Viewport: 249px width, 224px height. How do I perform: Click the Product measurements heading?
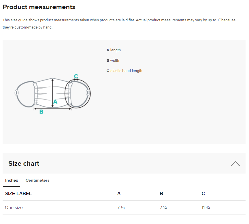(x=39, y=7)
